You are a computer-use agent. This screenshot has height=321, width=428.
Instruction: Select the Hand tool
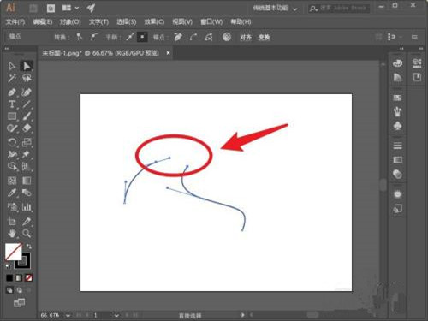click(12, 234)
